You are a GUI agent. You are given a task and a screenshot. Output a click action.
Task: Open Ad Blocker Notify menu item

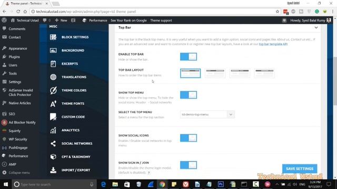[x=22, y=122]
